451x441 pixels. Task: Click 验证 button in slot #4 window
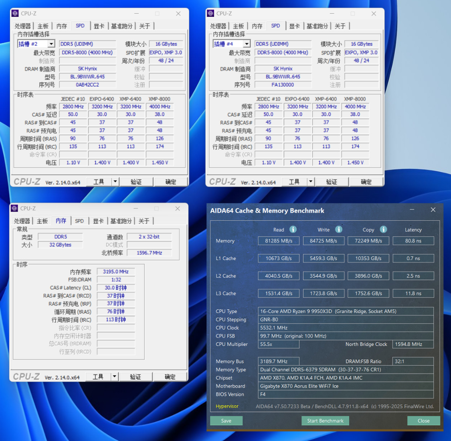(x=332, y=182)
